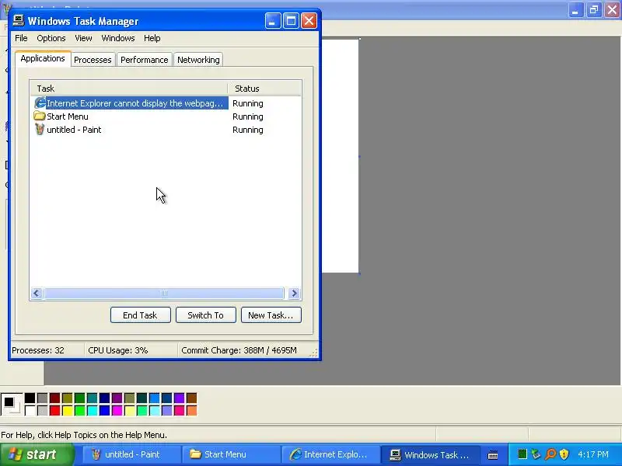This screenshot has width=622, height=466.
Task: Click the New Task... button
Action: 271,315
